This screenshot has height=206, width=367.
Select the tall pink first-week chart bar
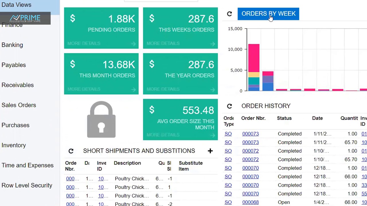tap(254, 58)
